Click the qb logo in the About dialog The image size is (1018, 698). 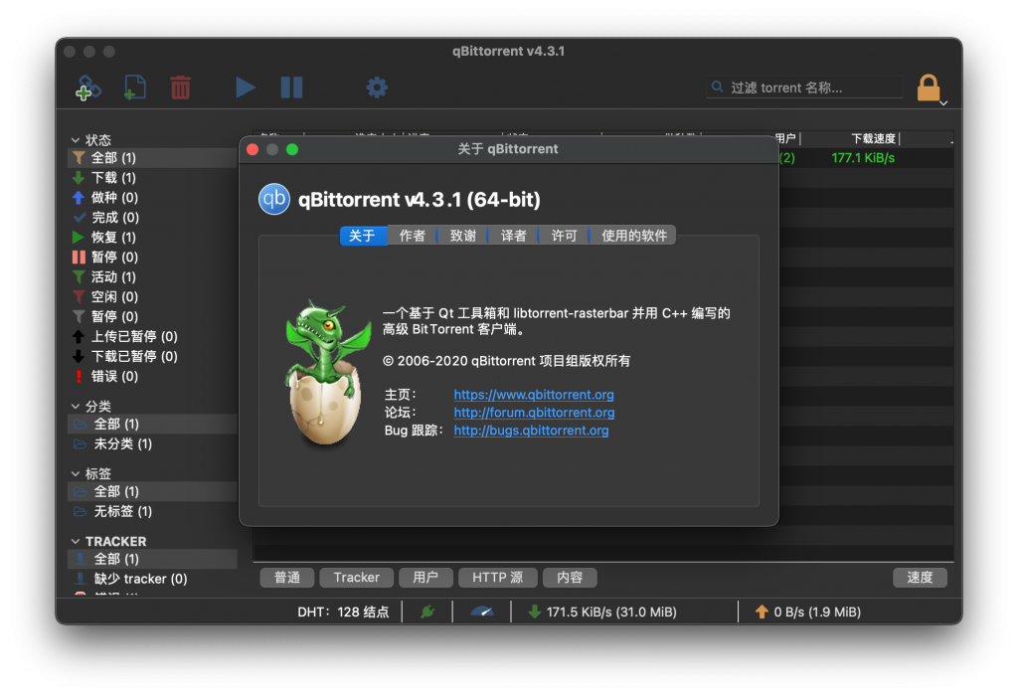274,199
